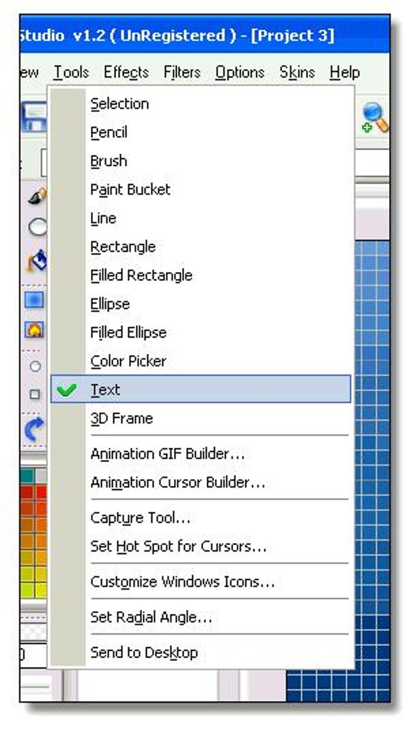Choose the Filled Rectangle tool icon

click(x=34, y=300)
